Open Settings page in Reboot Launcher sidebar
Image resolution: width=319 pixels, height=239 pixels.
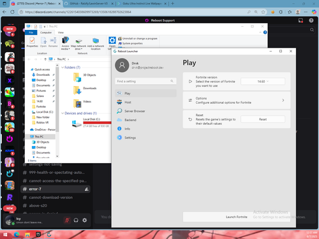145,138
